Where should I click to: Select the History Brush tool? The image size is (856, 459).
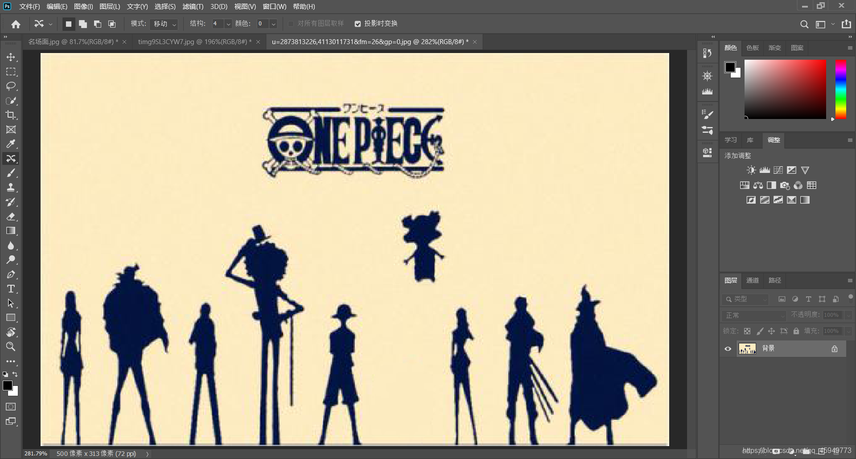11,202
